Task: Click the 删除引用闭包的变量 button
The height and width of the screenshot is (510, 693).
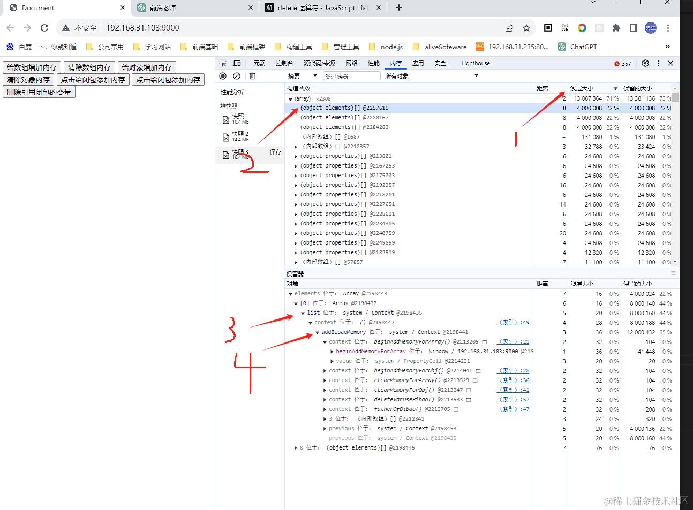Action: (x=39, y=92)
